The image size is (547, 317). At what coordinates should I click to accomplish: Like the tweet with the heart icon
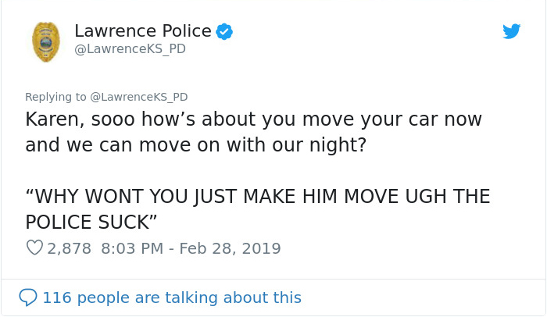coord(34,248)
